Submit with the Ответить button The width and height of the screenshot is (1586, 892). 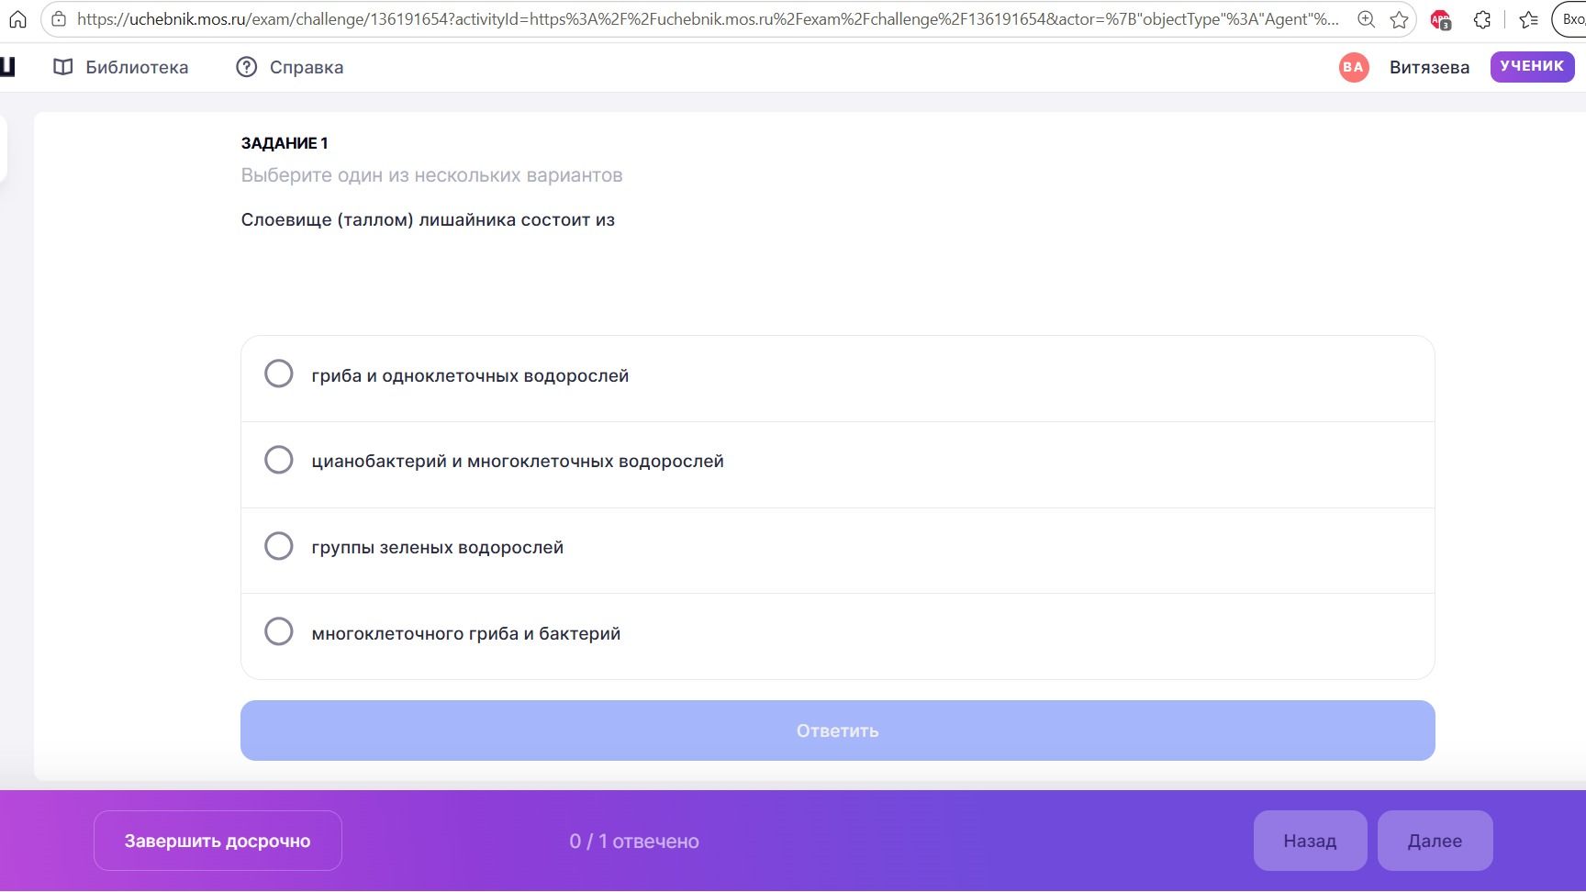(837, 730)
